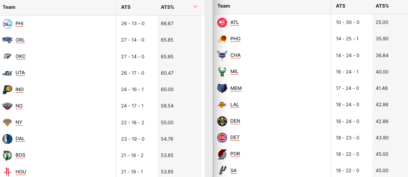The image size is (408, 177).
Task: Sort left table by ATS% header
Action: (168, 7)
